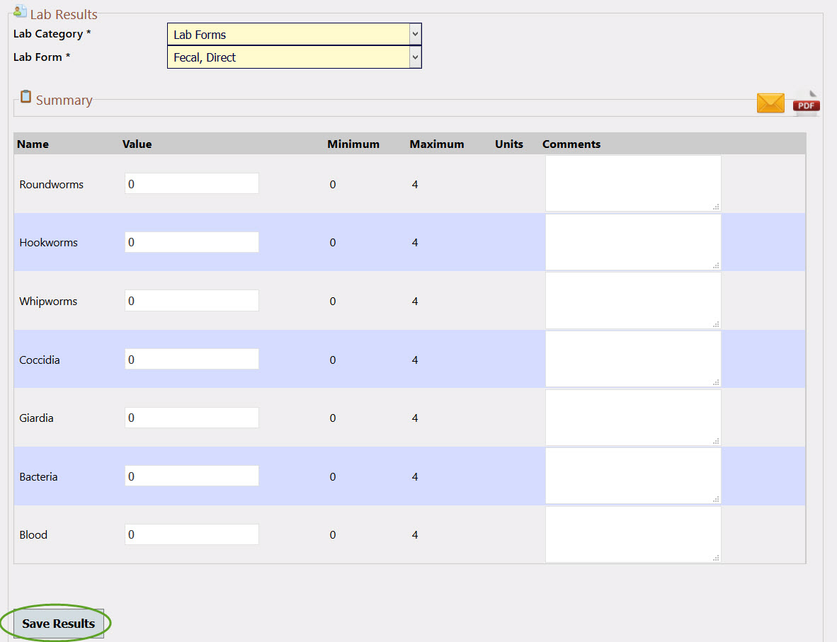Select the Hookworms row label

(48, 243)
